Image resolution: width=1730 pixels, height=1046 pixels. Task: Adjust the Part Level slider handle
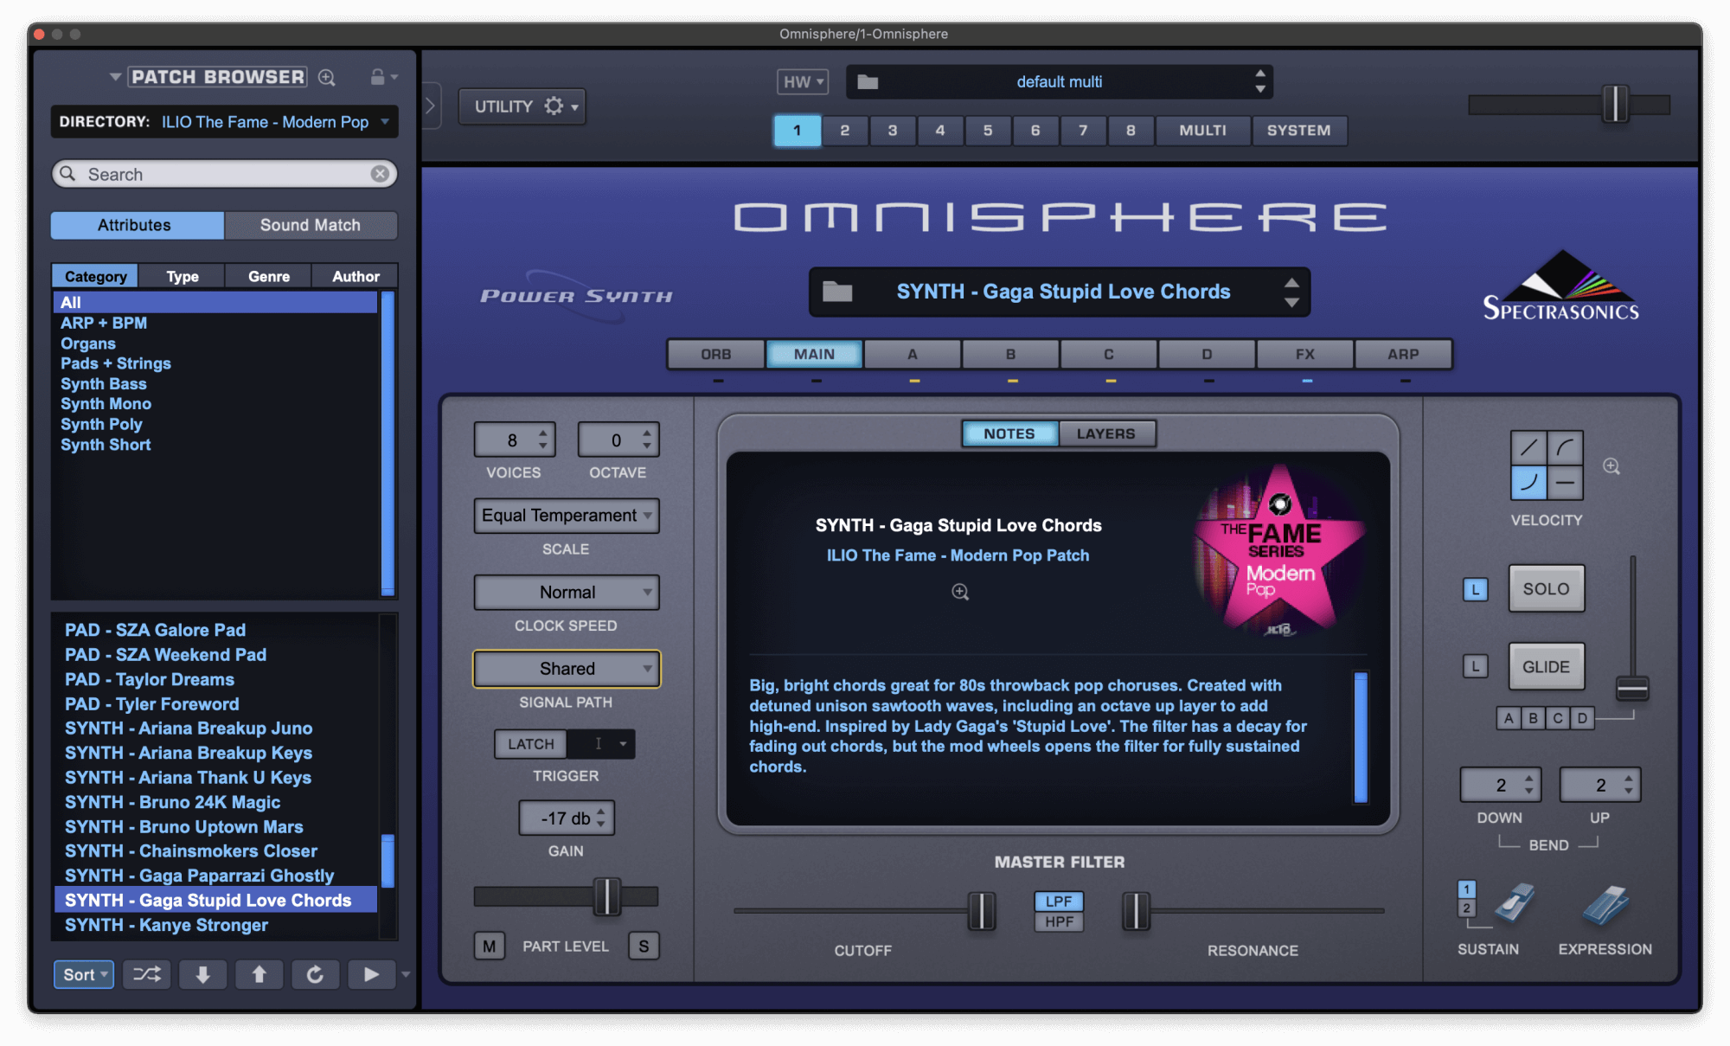(x=607, y=896)
